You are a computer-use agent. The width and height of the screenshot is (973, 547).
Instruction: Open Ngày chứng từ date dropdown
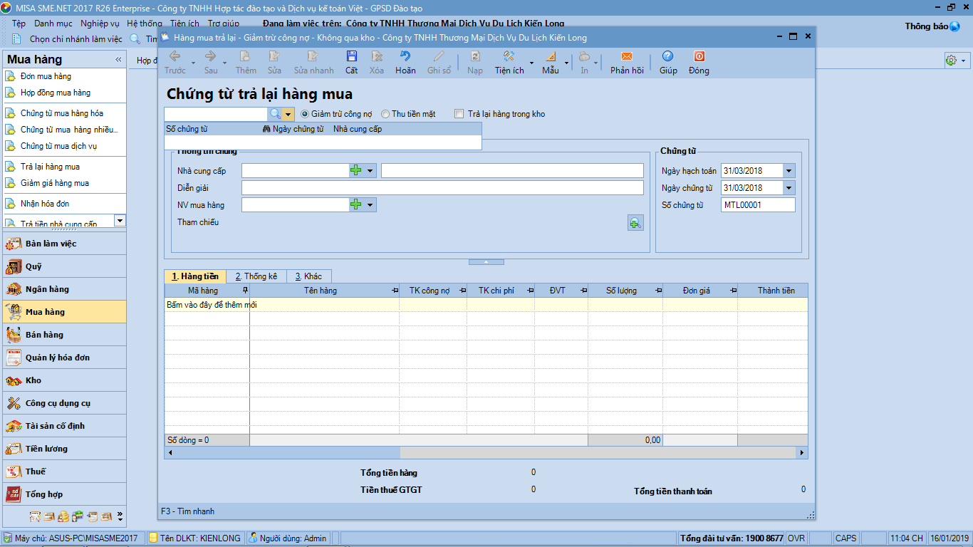click(x=789, y=188)
